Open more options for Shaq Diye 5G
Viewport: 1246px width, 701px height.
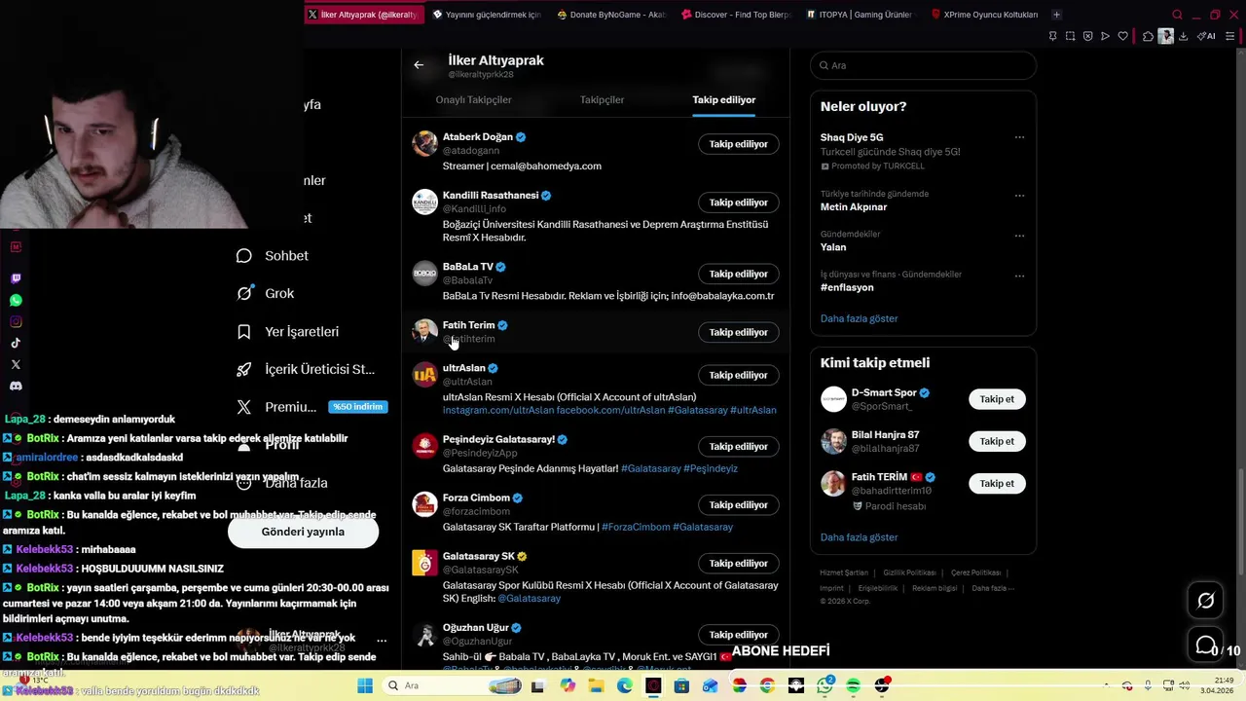pyautogui.click(x=1019, y=137)
